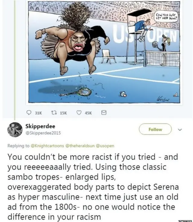Open the reply tweet text starting "You couldn't"
193x222 pixels.
tap(93, 187)
